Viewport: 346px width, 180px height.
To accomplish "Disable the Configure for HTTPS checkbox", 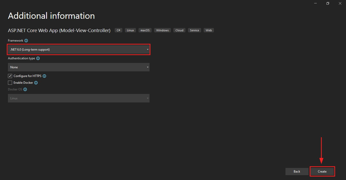I will (10, 76).
